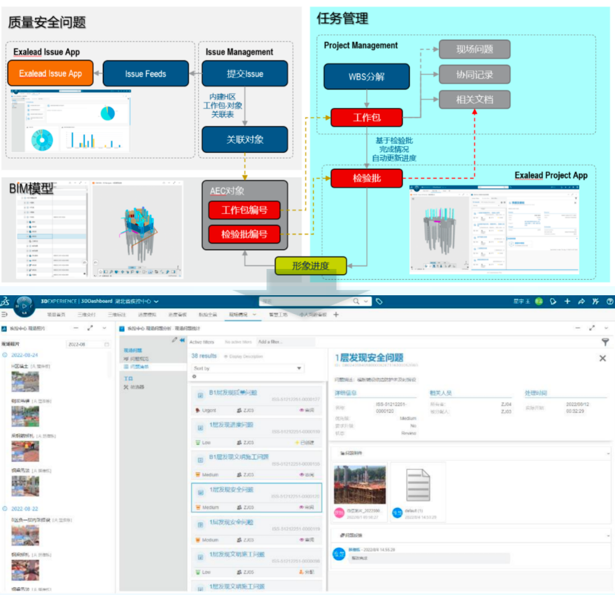Open the search options chevron beside magnifier
The height and width of the screenshot is (595, 615).
pyautogui.click(x=366, y=301)
